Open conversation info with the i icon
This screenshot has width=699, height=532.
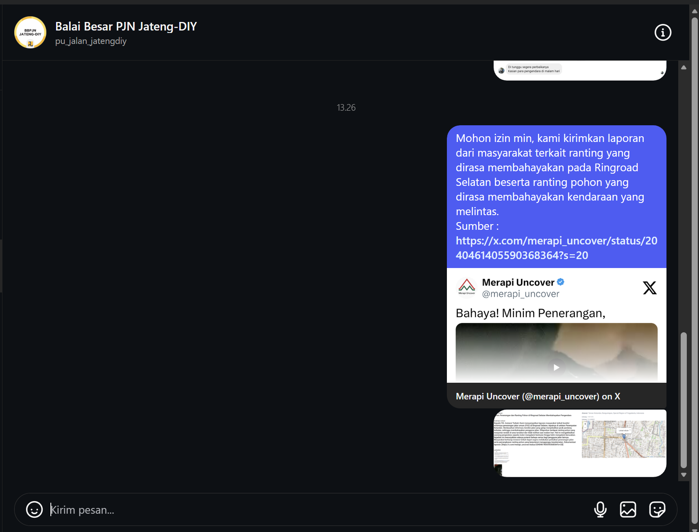pyautogui.click(x=662, y=33)
